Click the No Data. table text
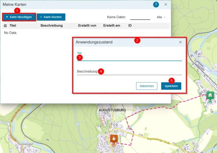 11,33
